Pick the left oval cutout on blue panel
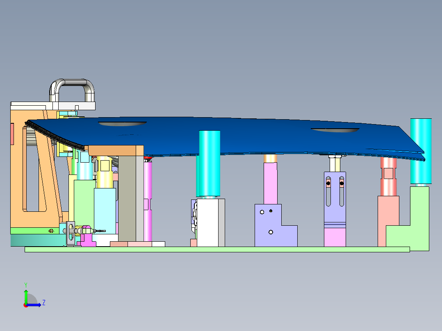The width and height of the screenshot is (442, 331). coord(122,124)
